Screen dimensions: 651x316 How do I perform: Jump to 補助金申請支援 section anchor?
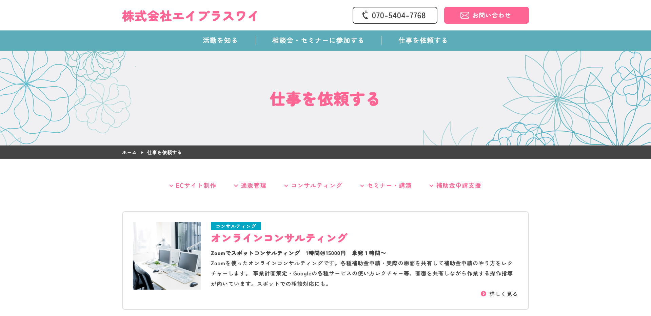458,186
